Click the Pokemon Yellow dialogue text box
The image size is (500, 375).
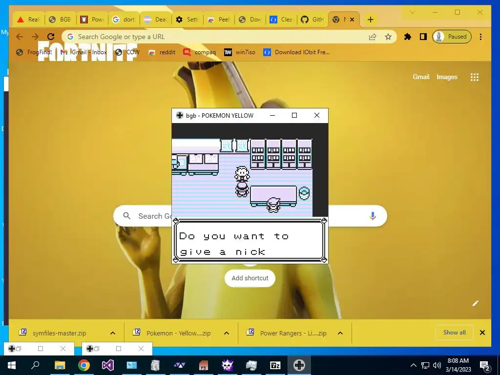[250, 240]
